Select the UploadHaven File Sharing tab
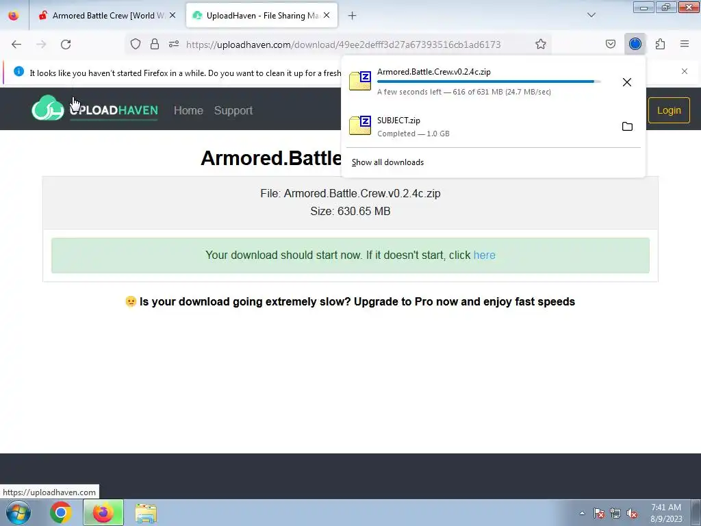The image size is (701, 526). (262, 15)
